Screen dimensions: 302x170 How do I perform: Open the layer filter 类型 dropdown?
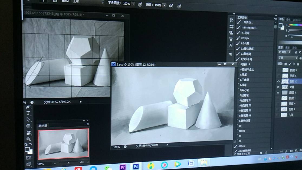point(284,52)
